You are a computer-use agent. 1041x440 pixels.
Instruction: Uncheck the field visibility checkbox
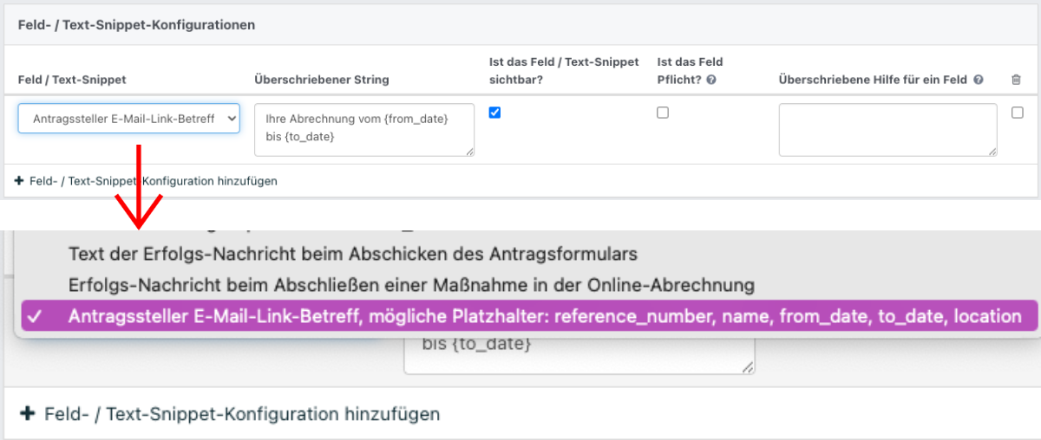[x=494, y=113]
